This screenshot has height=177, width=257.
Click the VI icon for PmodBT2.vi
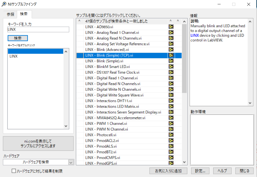click(x=171, y=152)
